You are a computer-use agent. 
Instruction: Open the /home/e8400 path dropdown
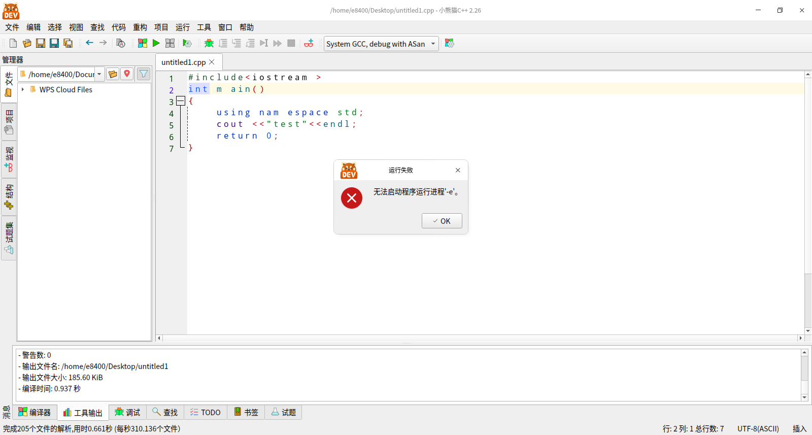click(61, 75)
